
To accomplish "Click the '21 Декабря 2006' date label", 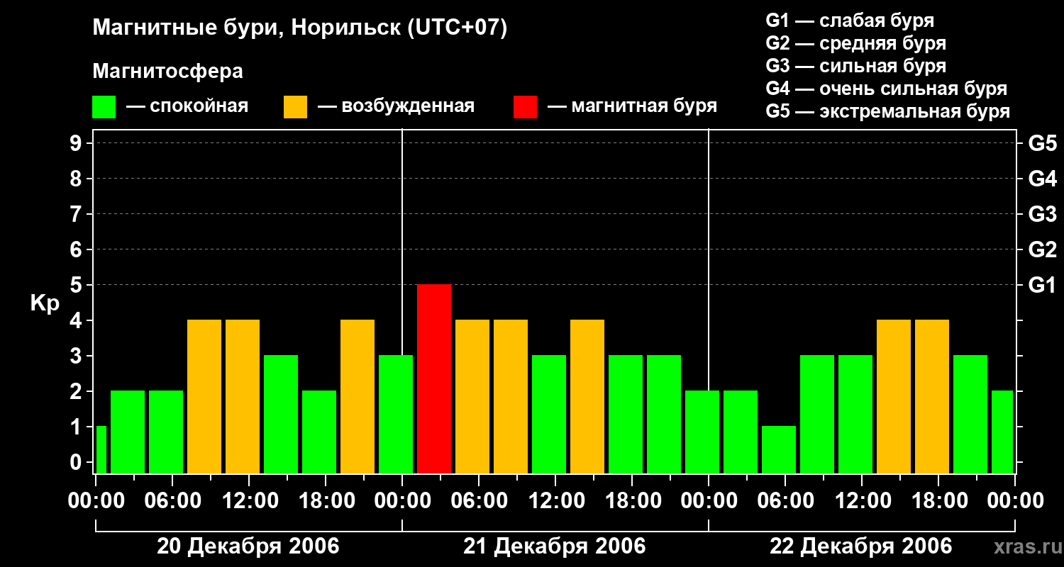I will click(555, 546).
